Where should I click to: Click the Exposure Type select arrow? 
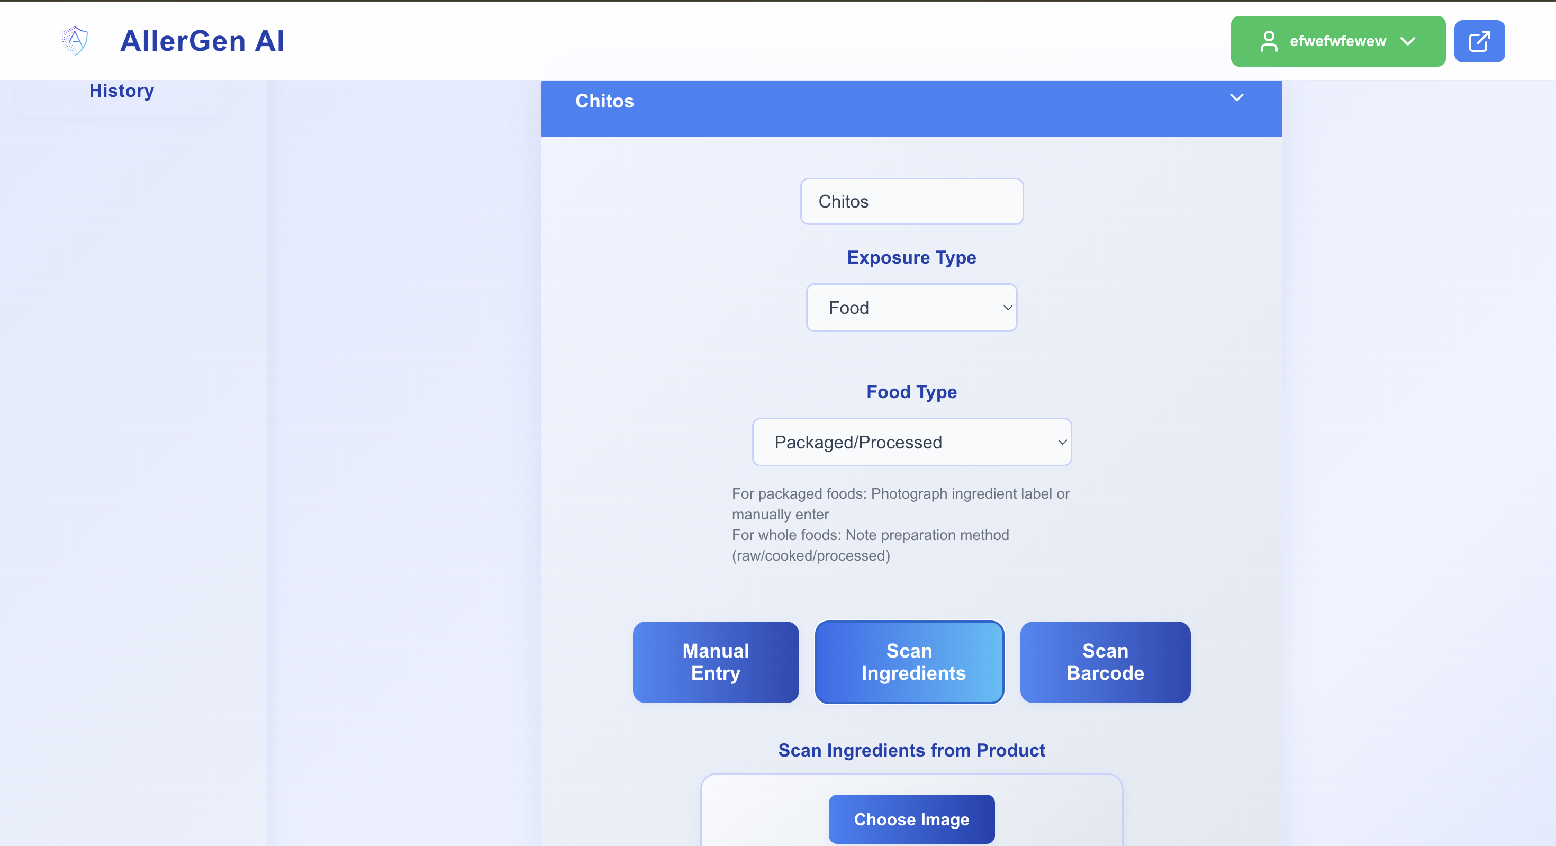click(x=1008, y=308)
